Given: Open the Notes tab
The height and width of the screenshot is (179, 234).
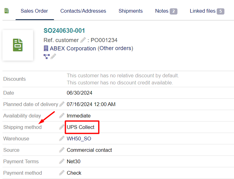Looking at the screenshot, I should tap(166, 11).
